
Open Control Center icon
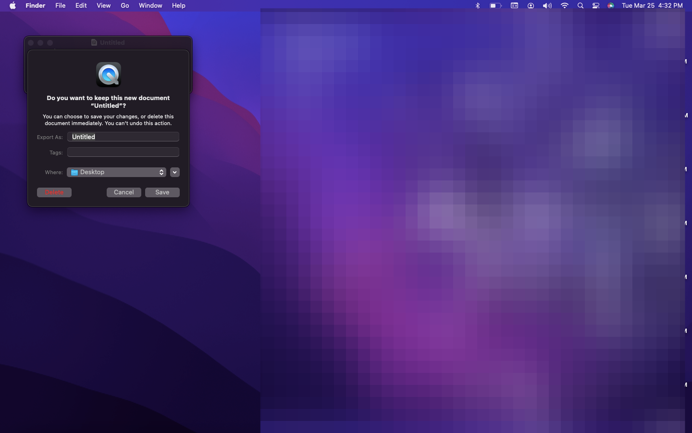(x=596, y=6)
